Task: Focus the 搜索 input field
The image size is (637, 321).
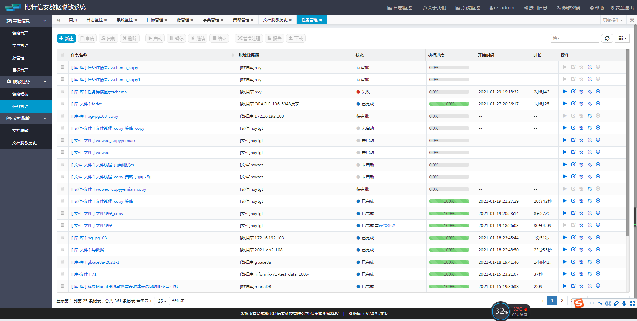Action: pos(575,39)
